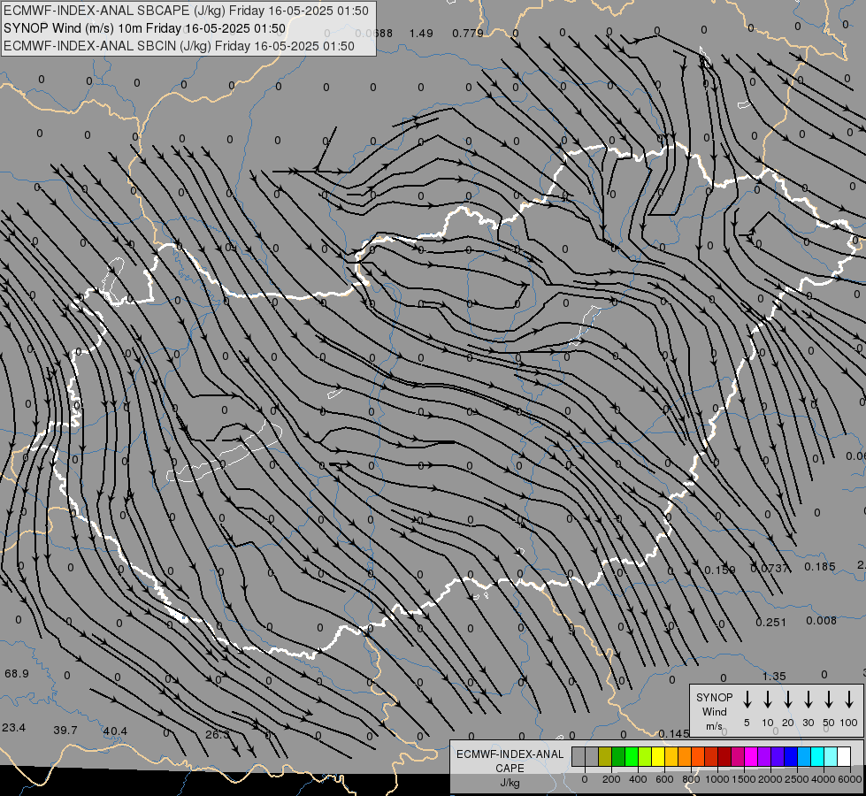Viewport: 866px width, 796px height.
Task: Click the 0.159 value on the map
Action: (720, 570)
